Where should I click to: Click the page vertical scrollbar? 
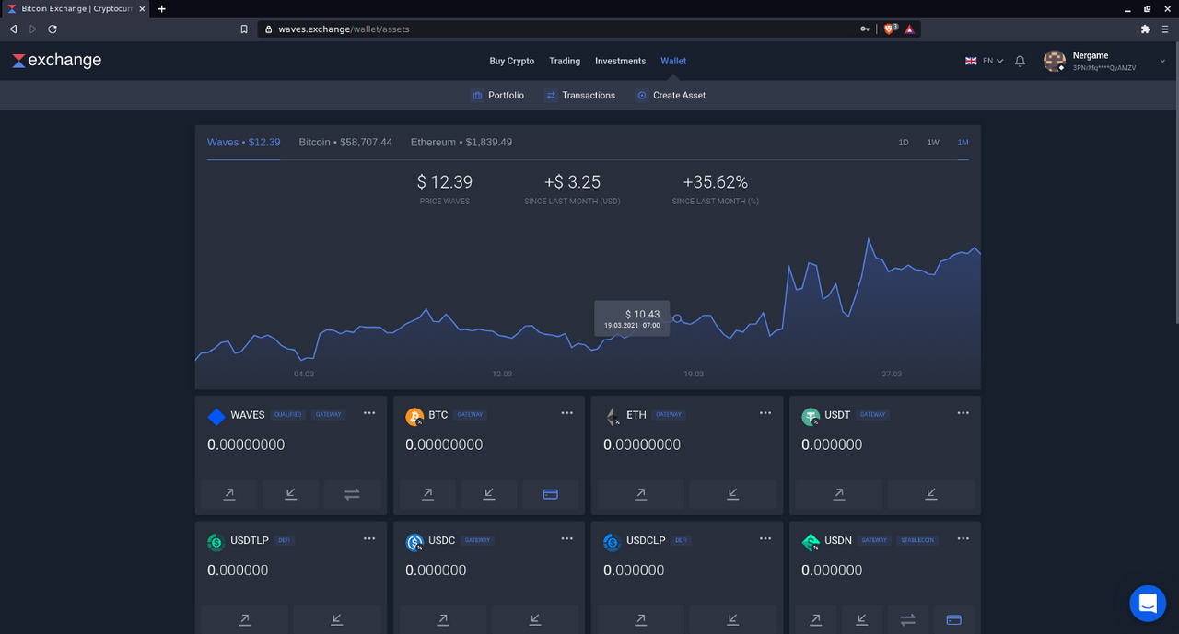click(1175, 181)
